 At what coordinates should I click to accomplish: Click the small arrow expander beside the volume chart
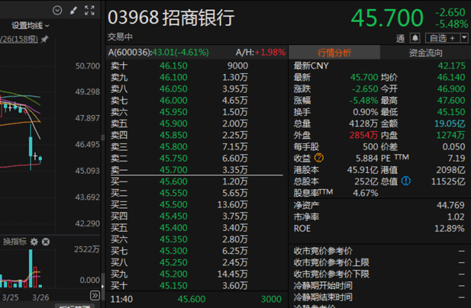tap(103, 286)
